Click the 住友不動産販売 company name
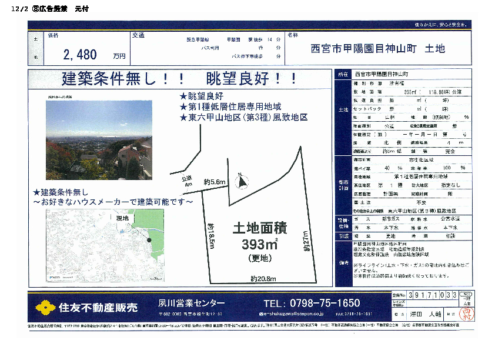The height and width of the screenshot is (350, 495). click(x=98, y=307)
